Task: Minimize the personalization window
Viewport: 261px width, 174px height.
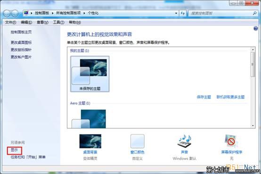Action: 234,3
